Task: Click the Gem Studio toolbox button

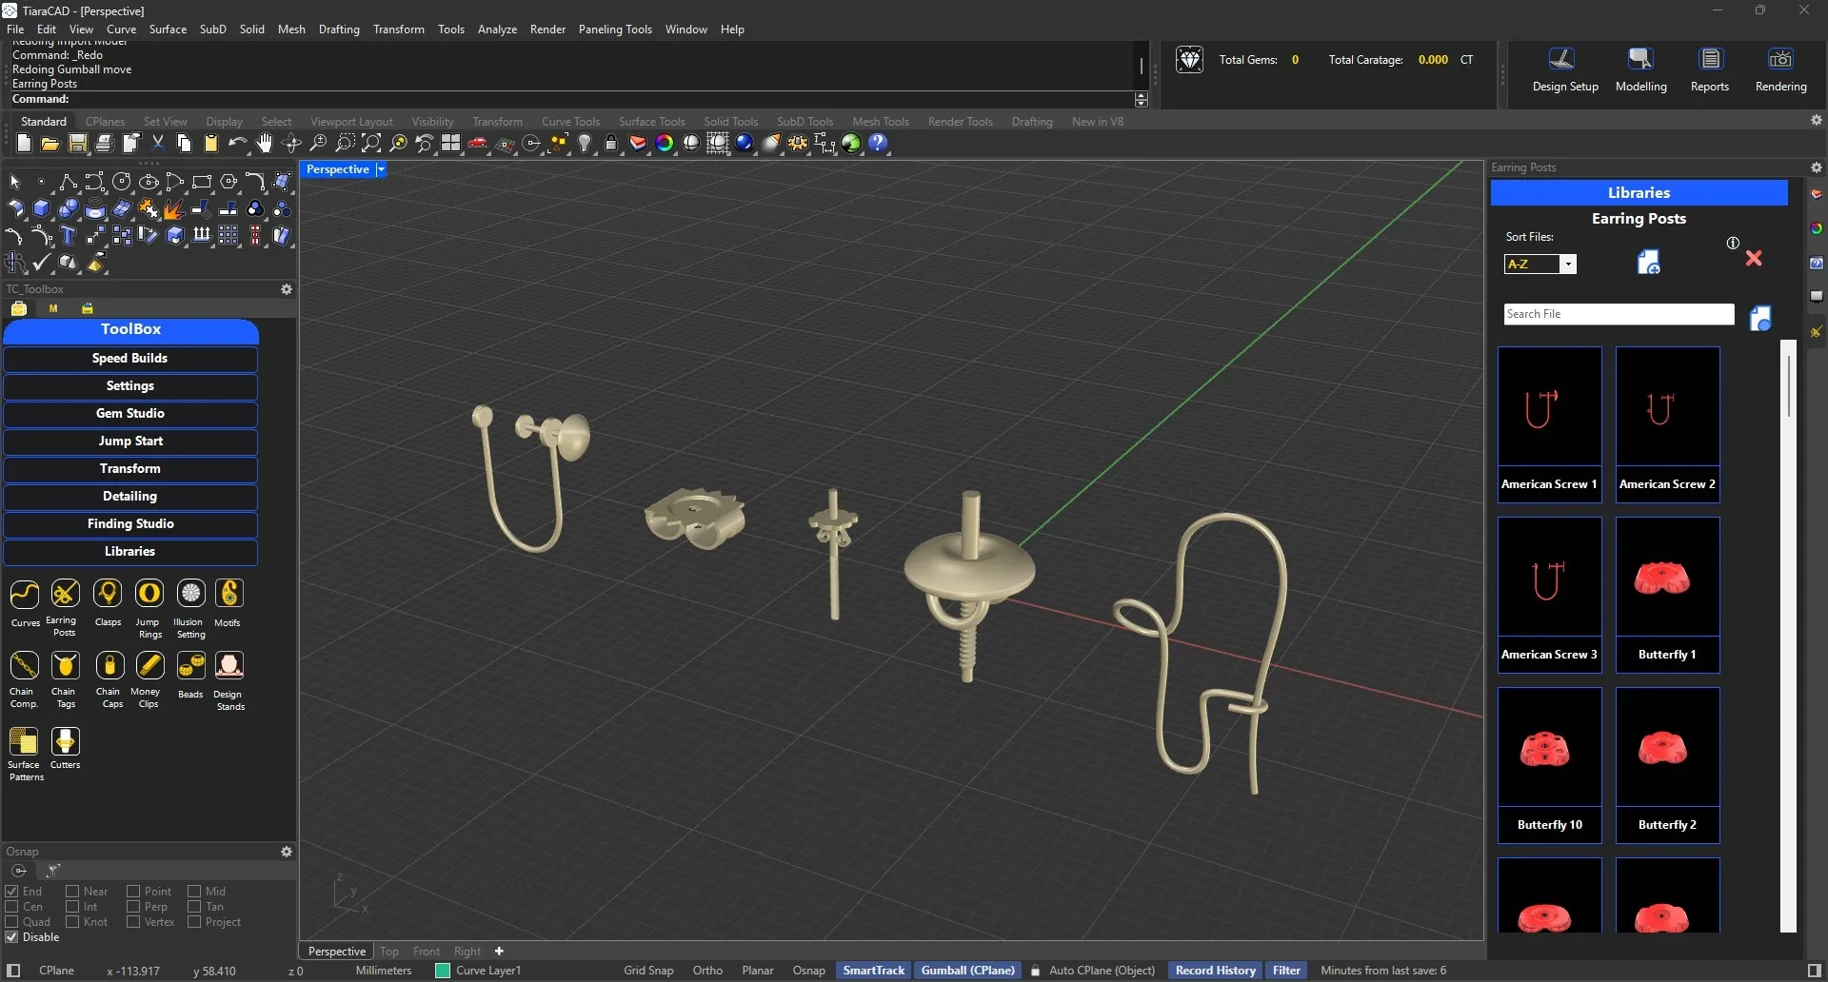Action: 130,414
